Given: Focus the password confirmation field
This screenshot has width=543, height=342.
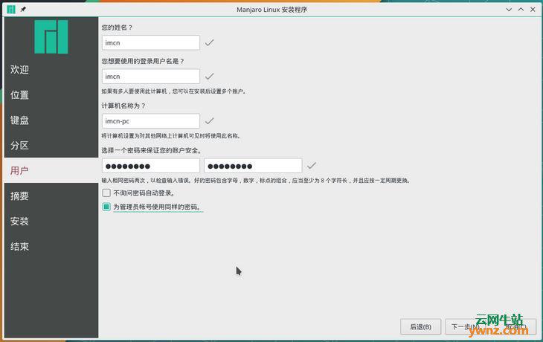Looking at the screenshot, I should [253, 166].
